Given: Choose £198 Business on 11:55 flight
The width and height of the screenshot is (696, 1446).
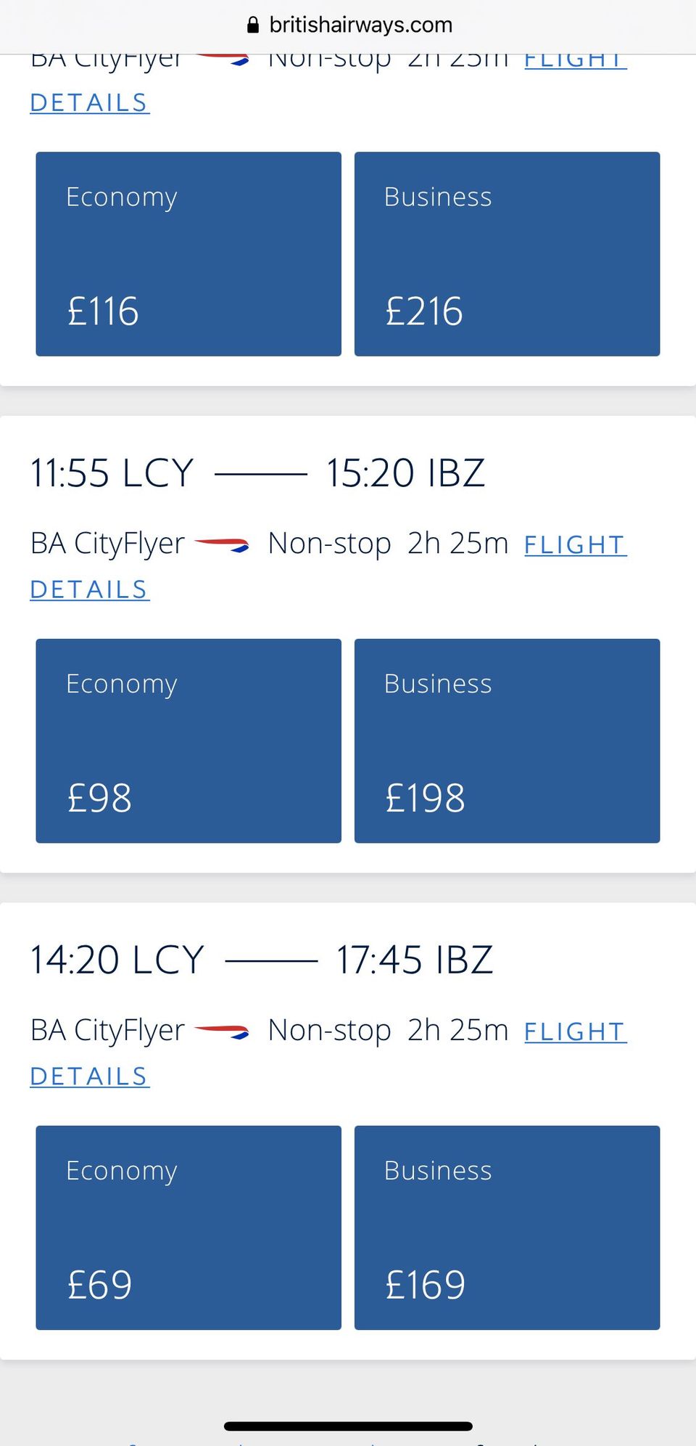Looking at the screenshot, I should (507, 740).
